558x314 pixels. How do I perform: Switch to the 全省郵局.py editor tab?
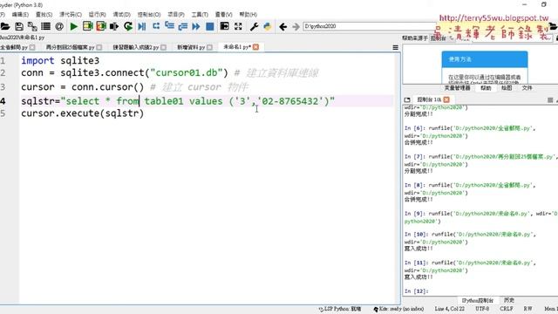14,47
